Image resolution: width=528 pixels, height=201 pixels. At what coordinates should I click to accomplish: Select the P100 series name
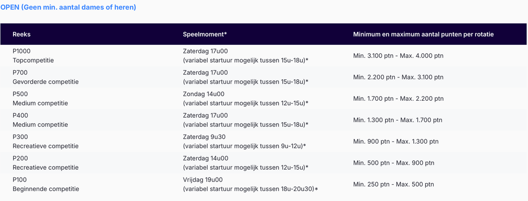[x=19, y=180]
